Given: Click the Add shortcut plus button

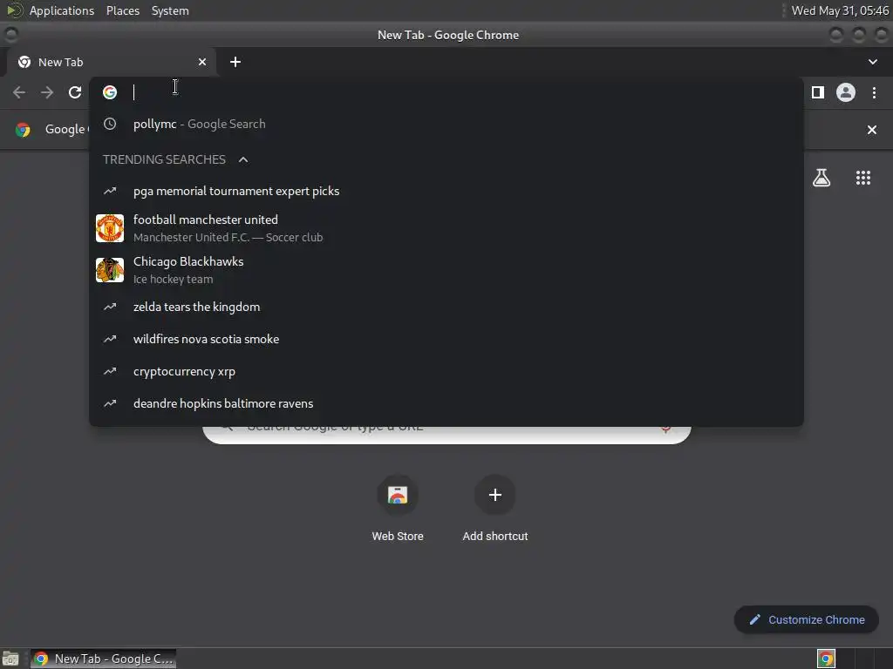Looking at the screenshot, I should click(x=495, y=495).
